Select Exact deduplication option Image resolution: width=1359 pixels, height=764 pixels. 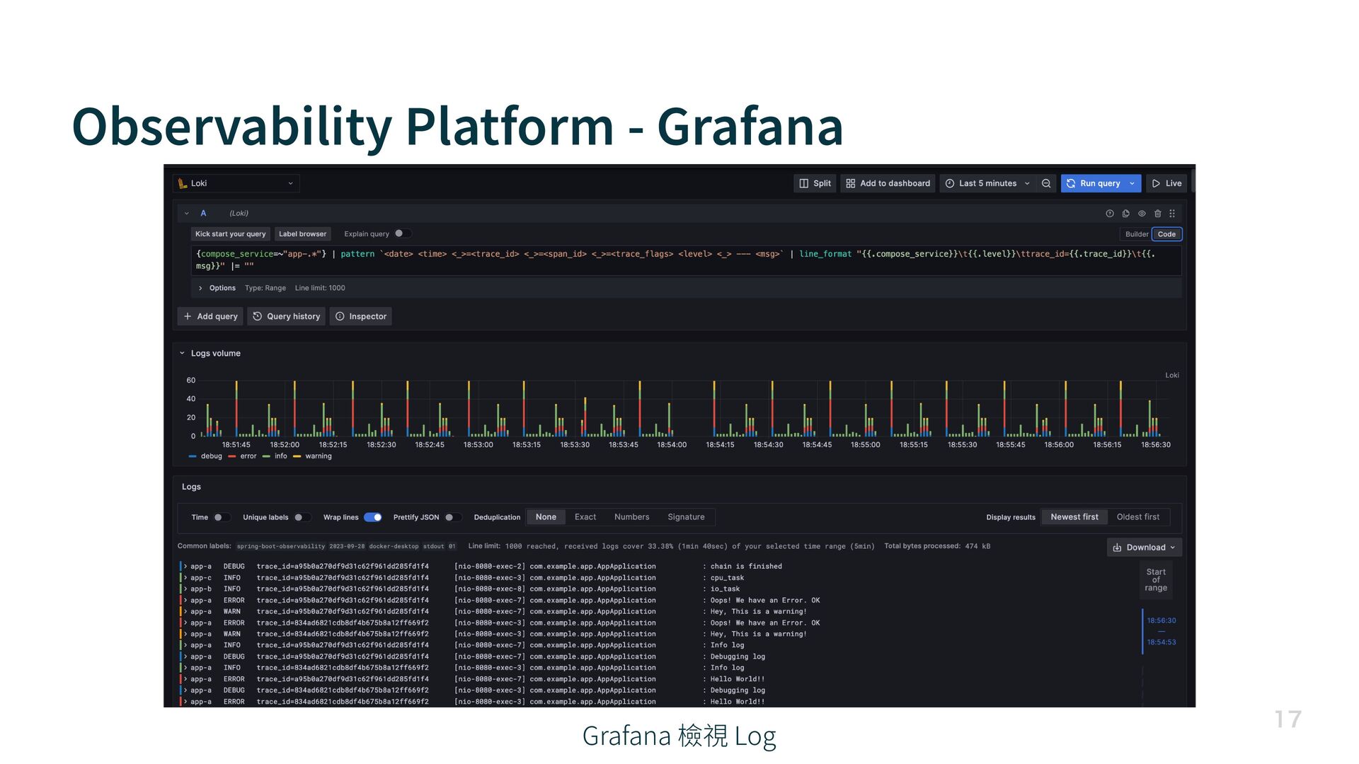(x=585, y=517)
